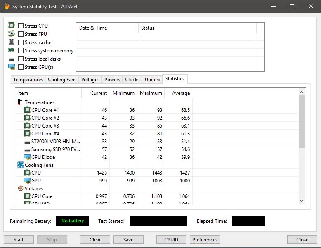Click the AIDA64 flame icon in title bar

pyautogui.click(x=7, y=7)
